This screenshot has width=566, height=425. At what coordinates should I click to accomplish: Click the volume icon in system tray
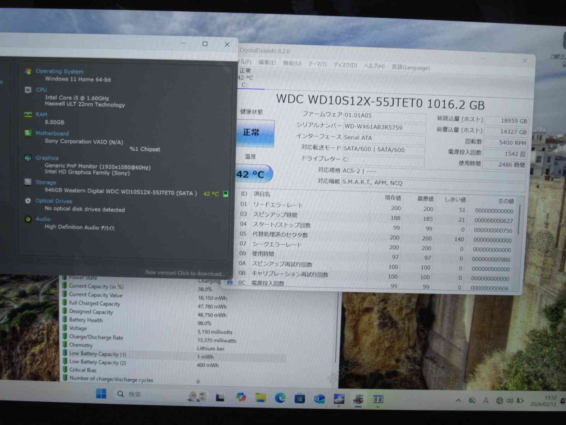coord(509,401)
